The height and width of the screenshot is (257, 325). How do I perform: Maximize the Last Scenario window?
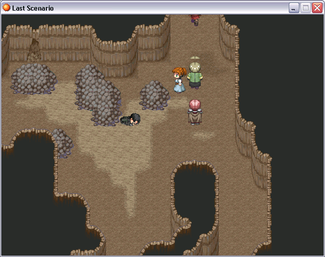click(x=305, y=8)
